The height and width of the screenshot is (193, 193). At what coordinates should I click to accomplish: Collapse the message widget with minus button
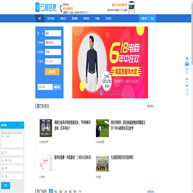[23, 125]
